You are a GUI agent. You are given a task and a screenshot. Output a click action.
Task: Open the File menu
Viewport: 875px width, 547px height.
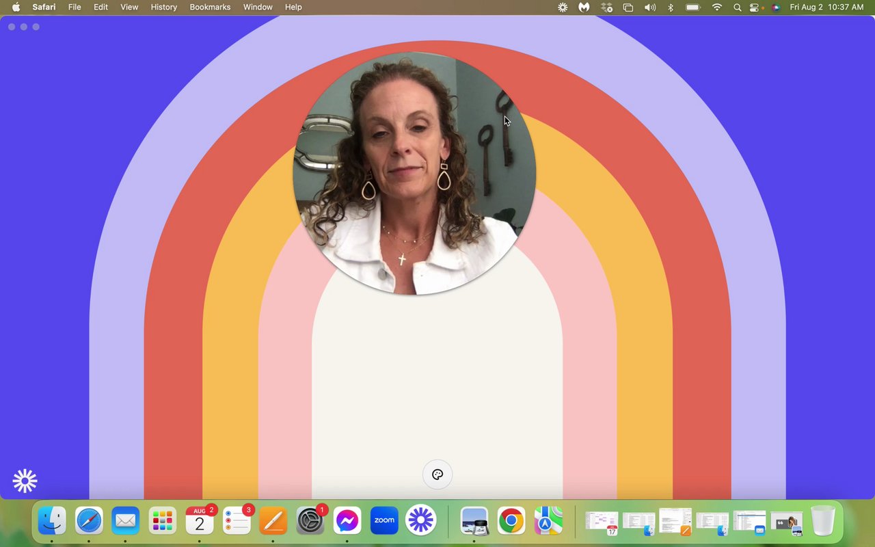click(x=75, y=7)
